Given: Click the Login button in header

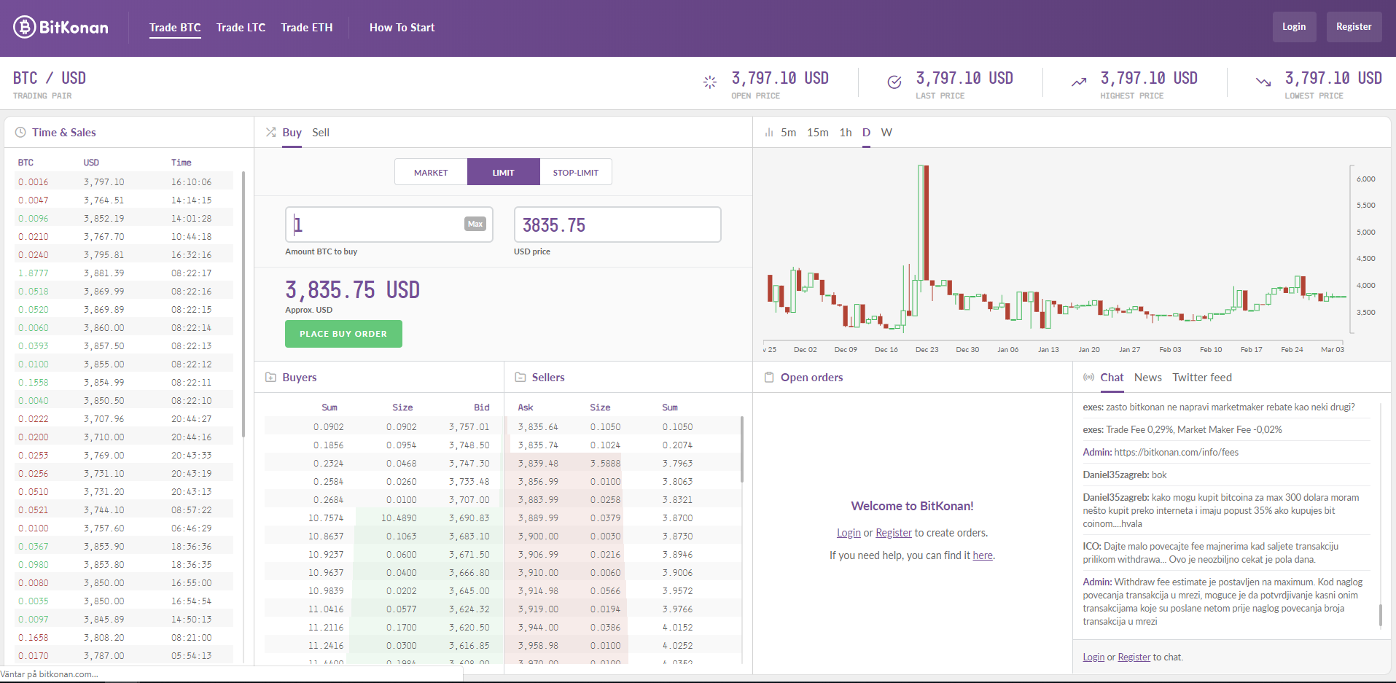Looking at the screenshot, I should [x=1294, y=27].
